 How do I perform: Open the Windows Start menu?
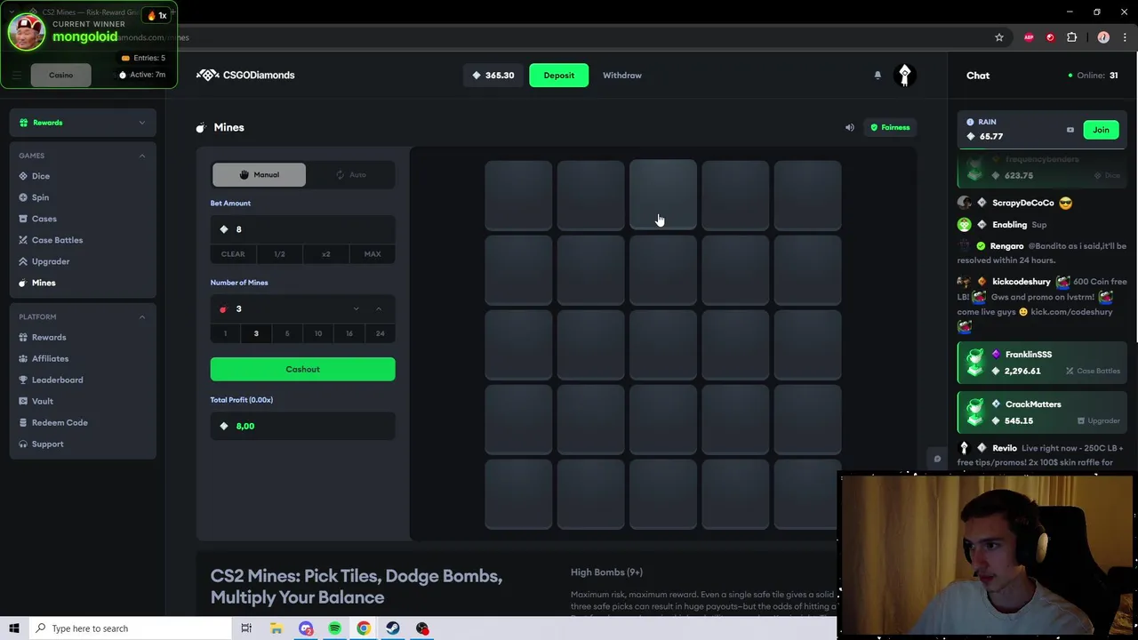pos(14,628)
